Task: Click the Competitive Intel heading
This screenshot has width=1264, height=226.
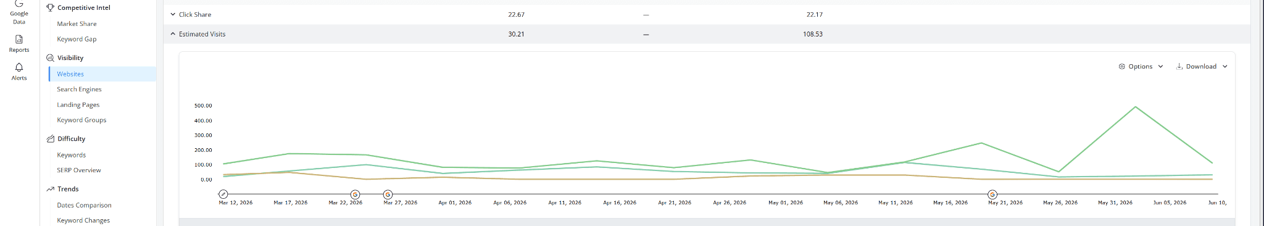Action: point(84,7)
